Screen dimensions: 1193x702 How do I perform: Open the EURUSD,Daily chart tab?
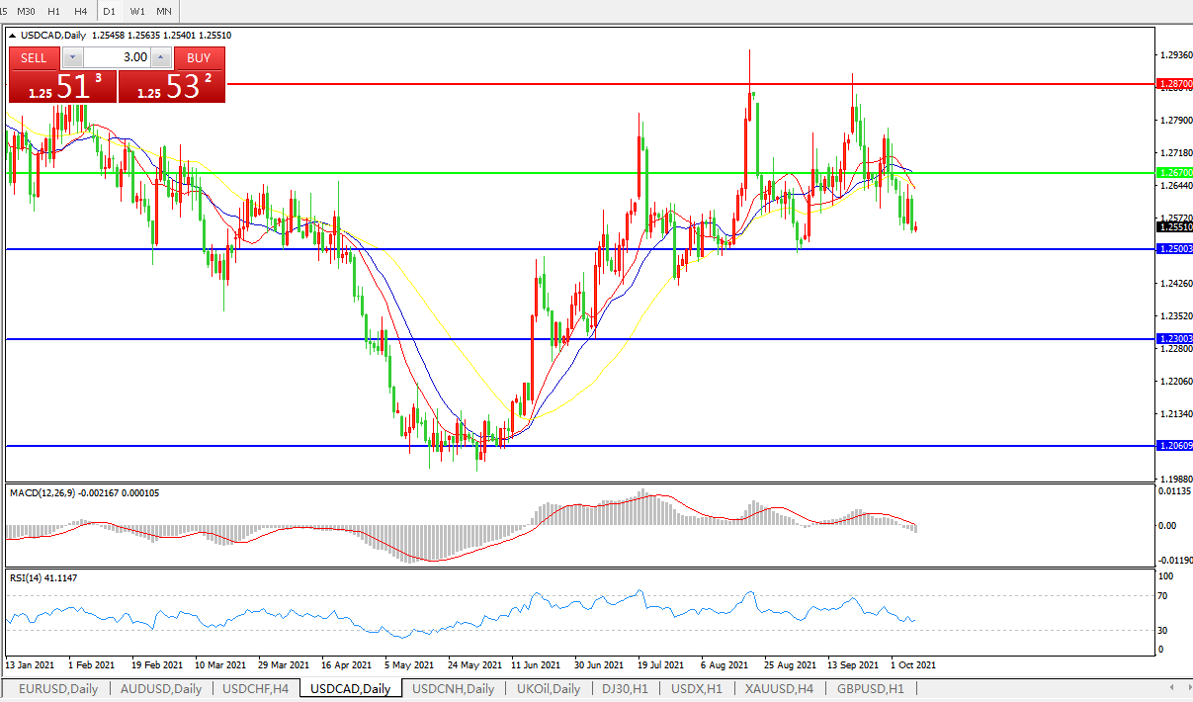point(56,689)
